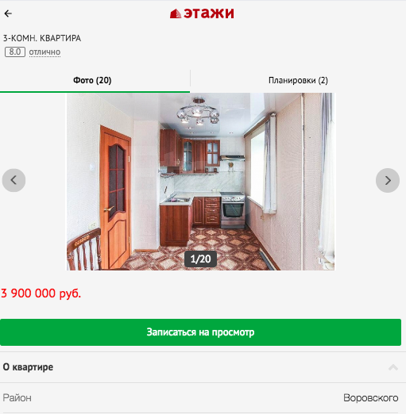Click the green underline beneath Фото tab
Image resolution: width=406 pixels, height=414 pixels.
point(95,92)
